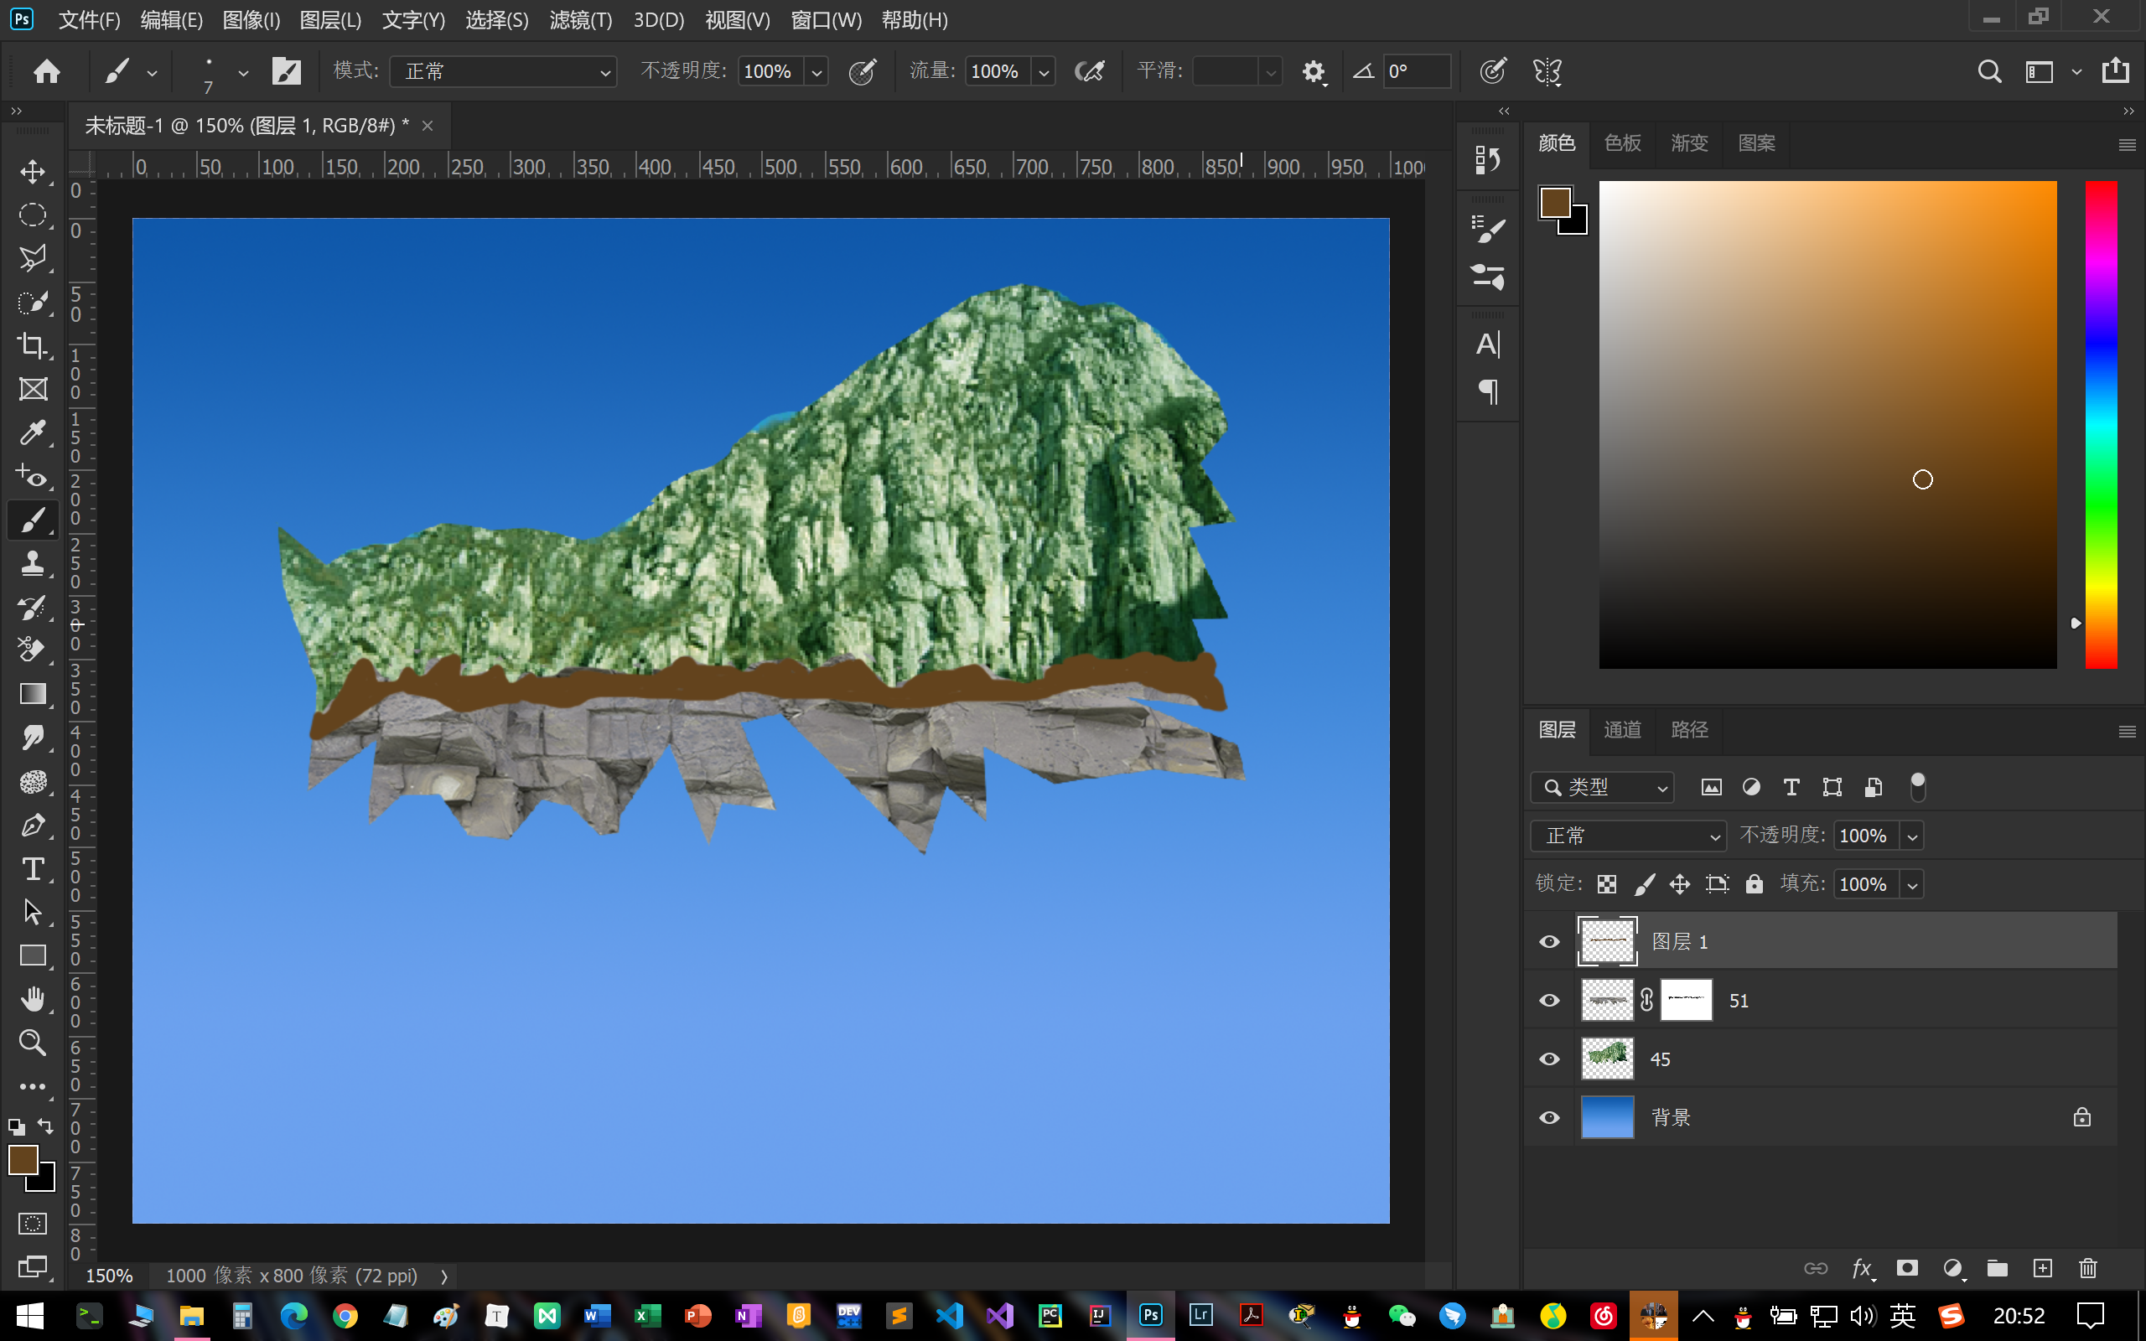Open brush preset picker arrow

click(x=243, y=73)
